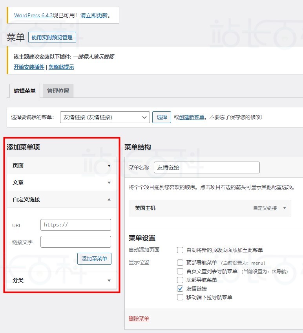Open the 删除菜单 link
Screen dimensions: 303x333
coord(139,318)
